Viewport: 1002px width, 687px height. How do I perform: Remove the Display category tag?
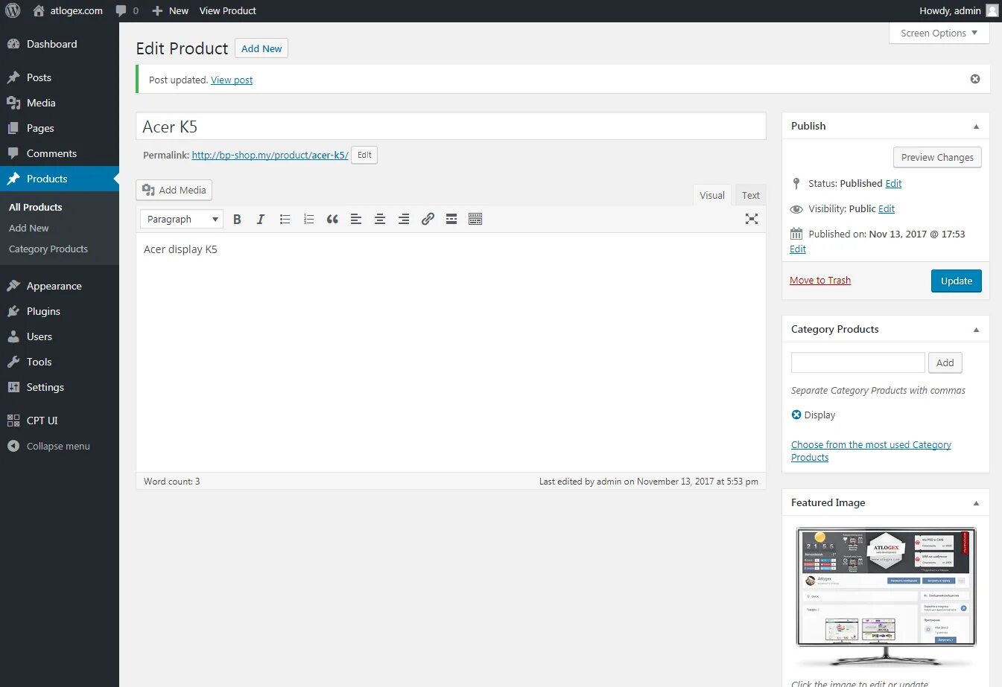pyautogui.click(x=796, y=415)
